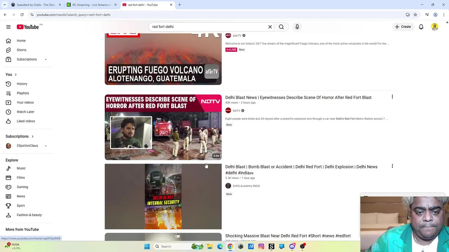Open more options for the NDTV video
Viewport: 449px width, 252px height.
pos(392,97)
